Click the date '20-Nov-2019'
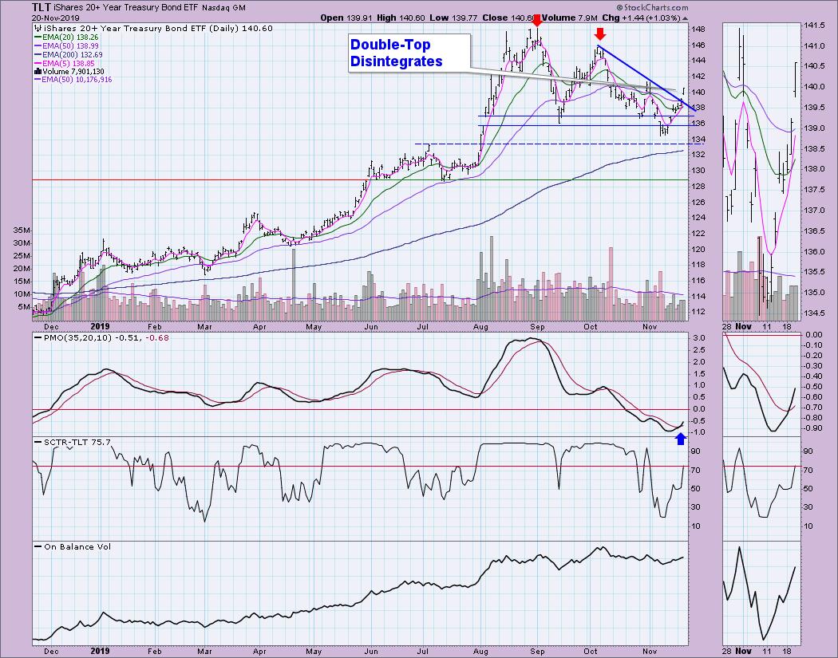The width and height of the screenshot is (838, 658). 54,18
